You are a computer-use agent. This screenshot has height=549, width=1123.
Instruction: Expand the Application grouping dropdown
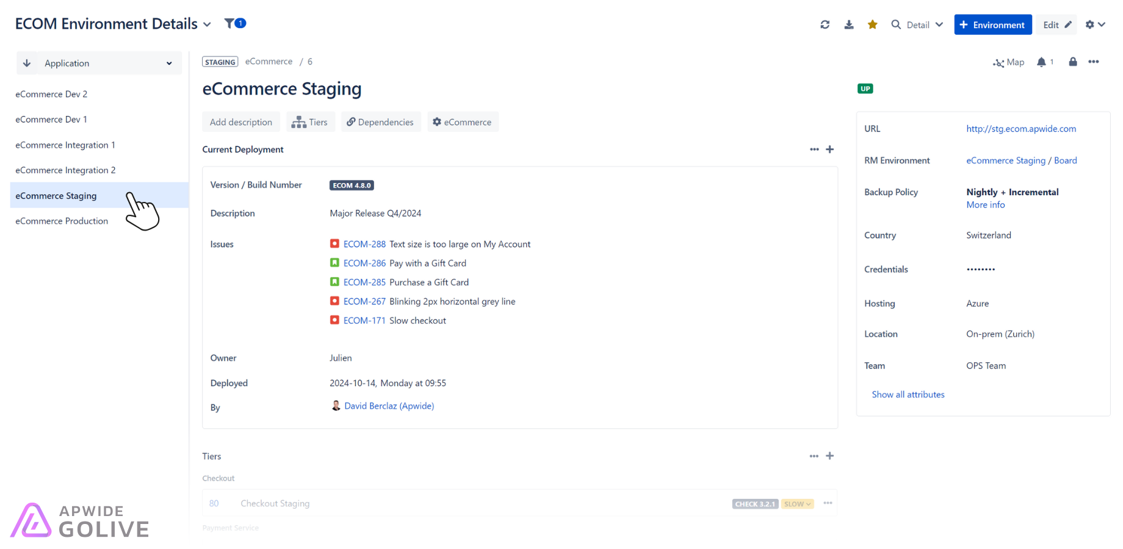[109, 63]
